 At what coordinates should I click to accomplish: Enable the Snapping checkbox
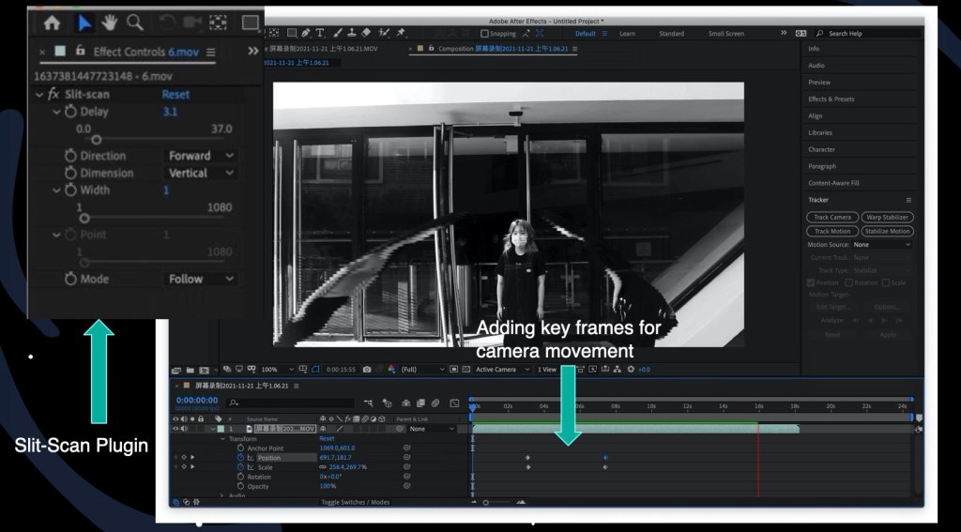(485, 34)
